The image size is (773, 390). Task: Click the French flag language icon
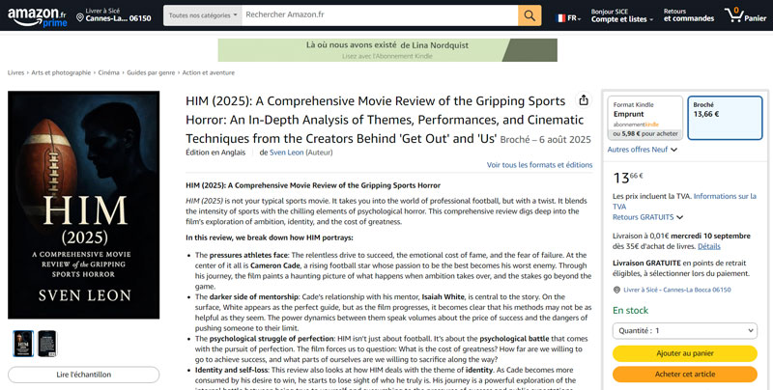(560, 18)
